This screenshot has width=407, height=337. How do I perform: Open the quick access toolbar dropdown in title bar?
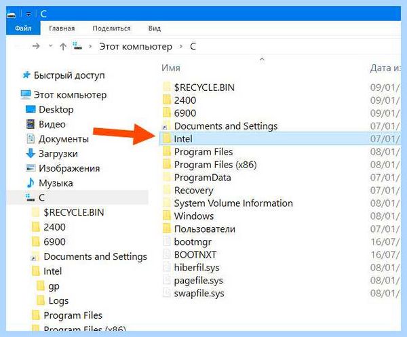pyautogui.click(x=28, y=14)
